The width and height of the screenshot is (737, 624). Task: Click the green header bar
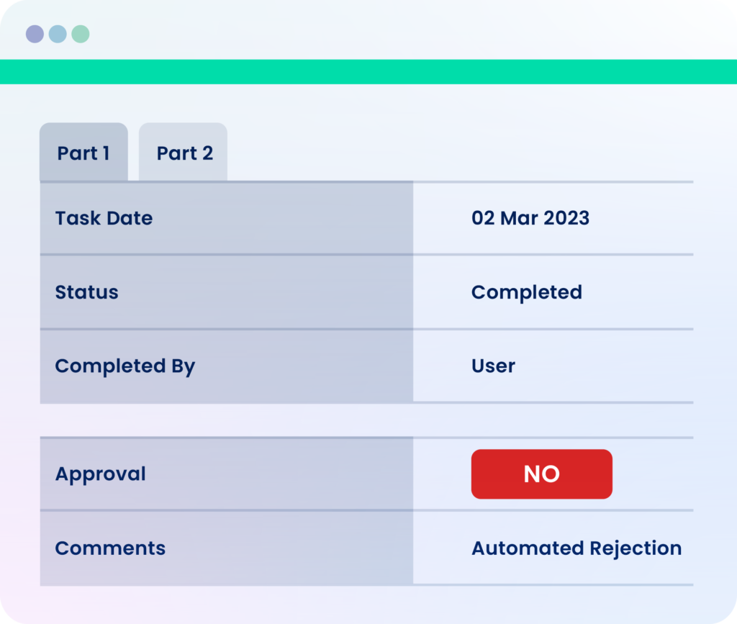pos(368,72)
